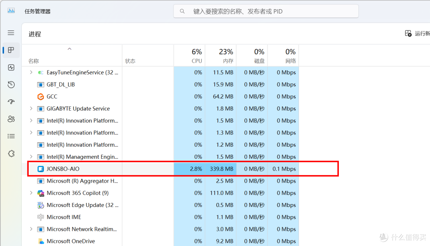
Task: Click the EasyTuneEngineService icon
Action: click(x=41, y=73)
